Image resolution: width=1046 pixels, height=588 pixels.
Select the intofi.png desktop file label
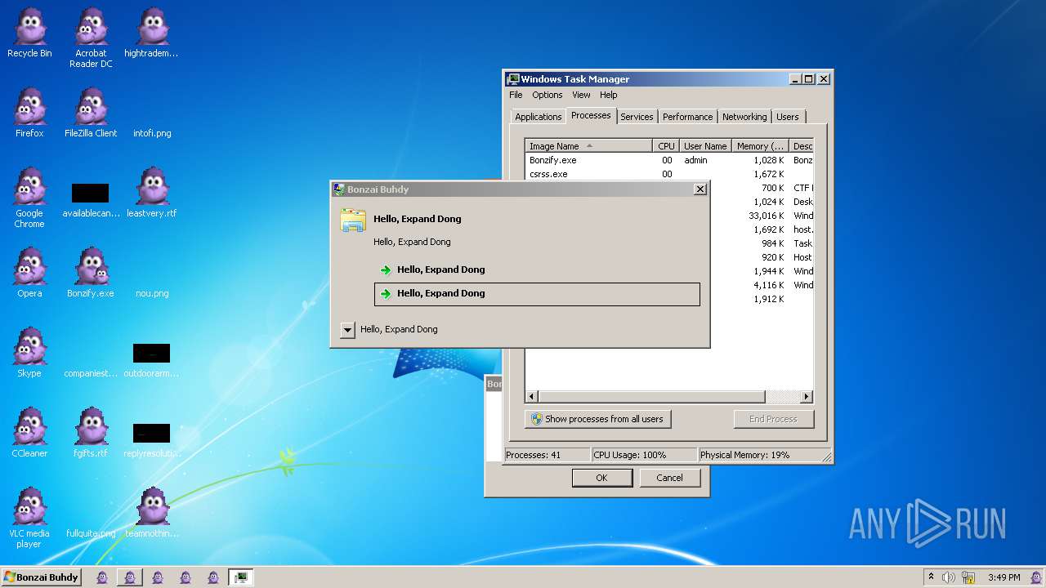coord(152,133)
